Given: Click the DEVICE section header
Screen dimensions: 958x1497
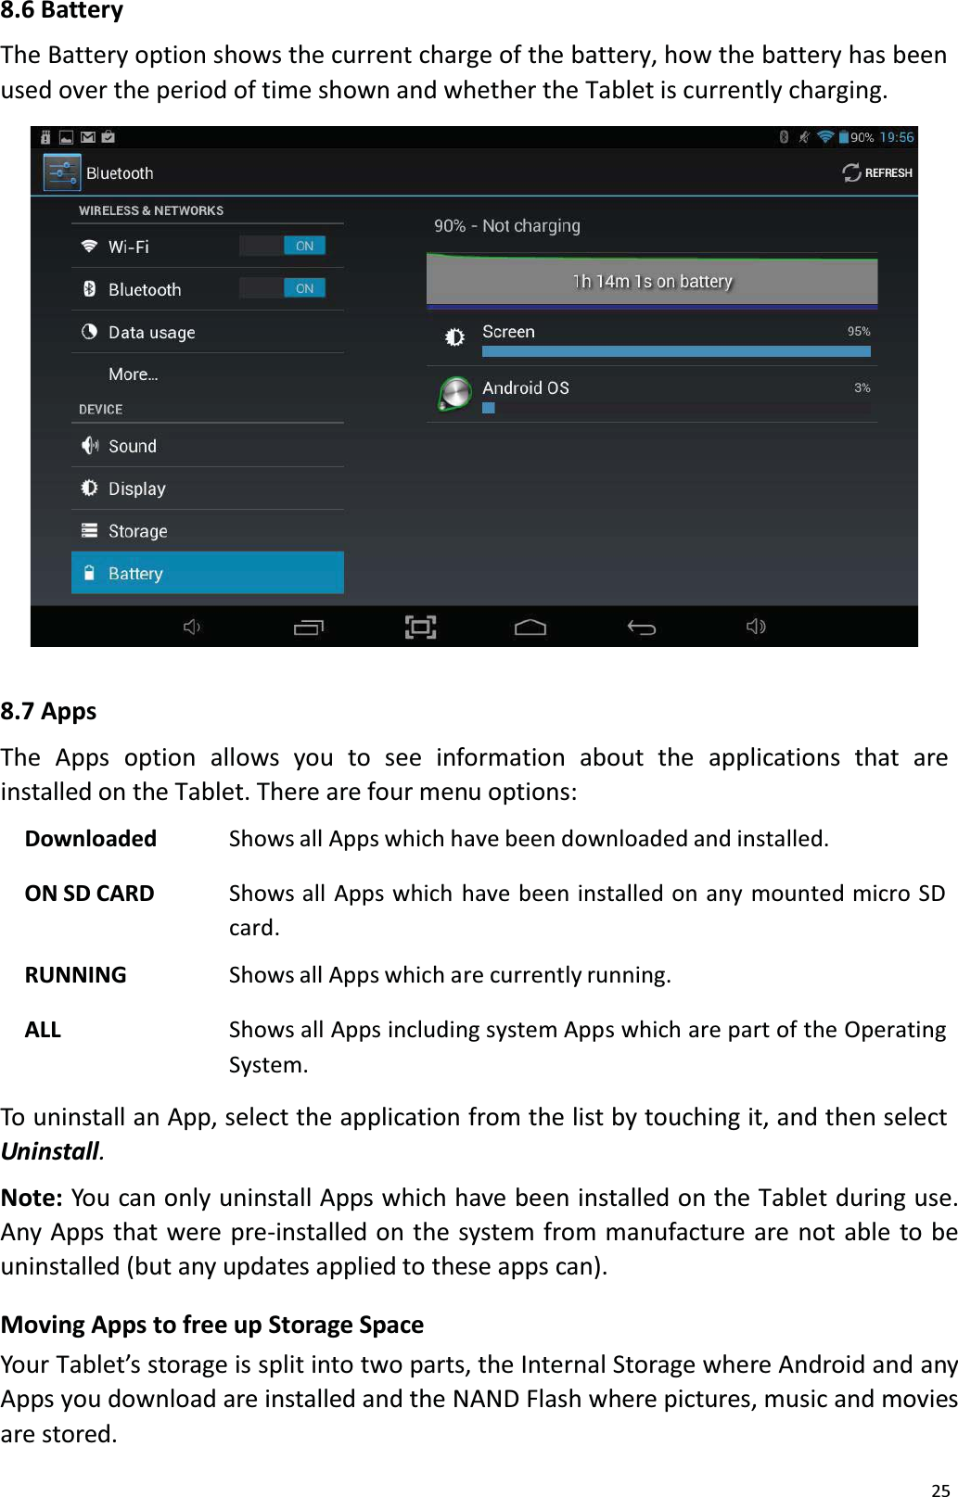Looking at the screenshot, I should 100,409.
